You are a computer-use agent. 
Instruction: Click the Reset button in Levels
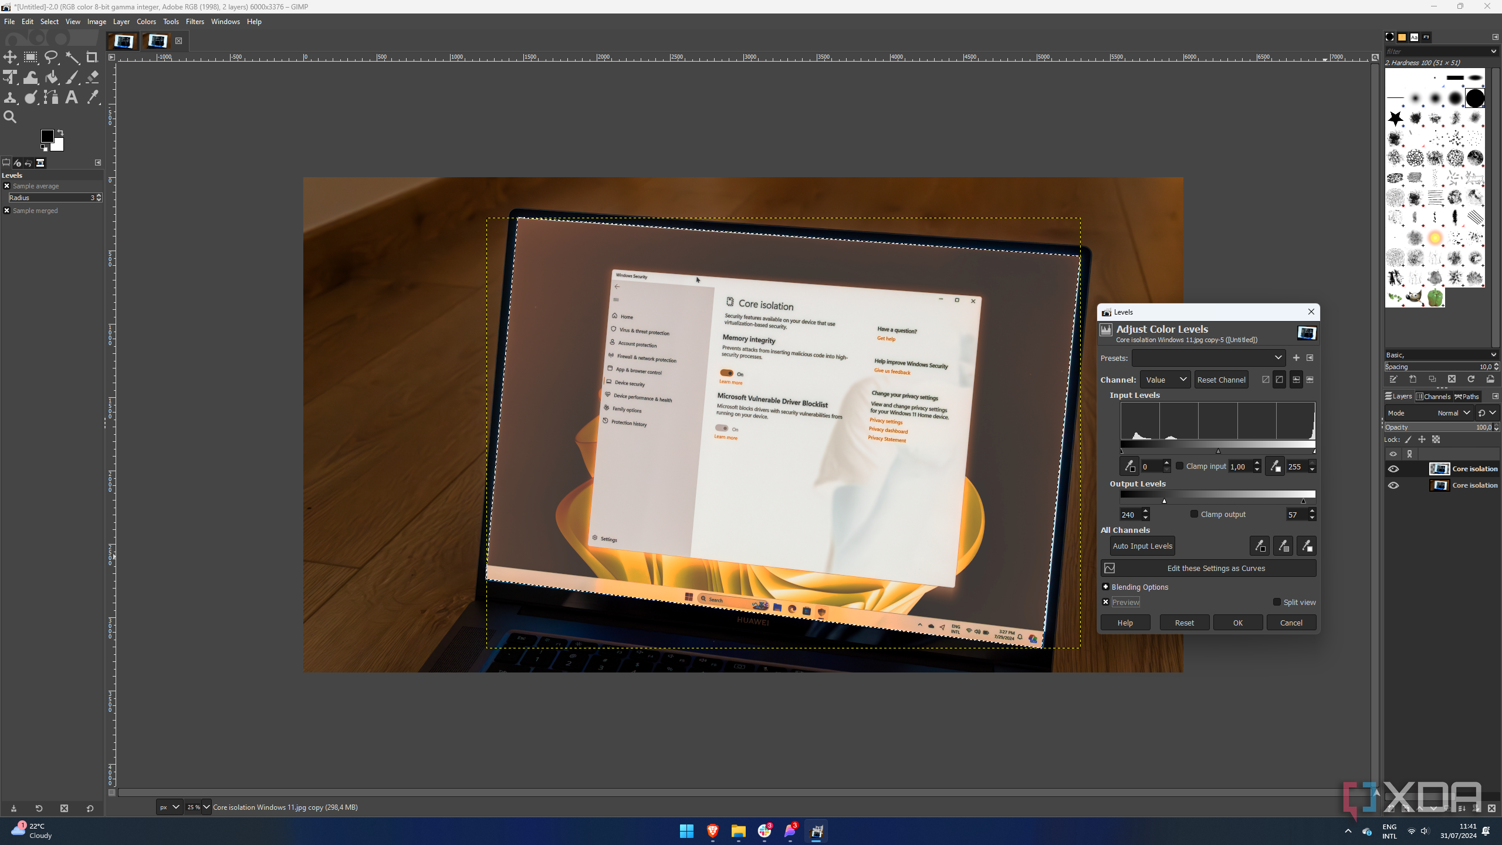point(1184,623)
